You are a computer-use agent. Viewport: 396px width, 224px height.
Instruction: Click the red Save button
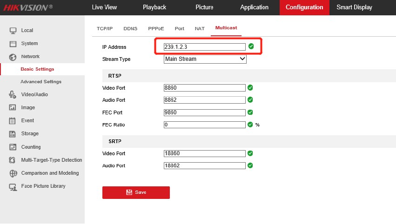136,192
